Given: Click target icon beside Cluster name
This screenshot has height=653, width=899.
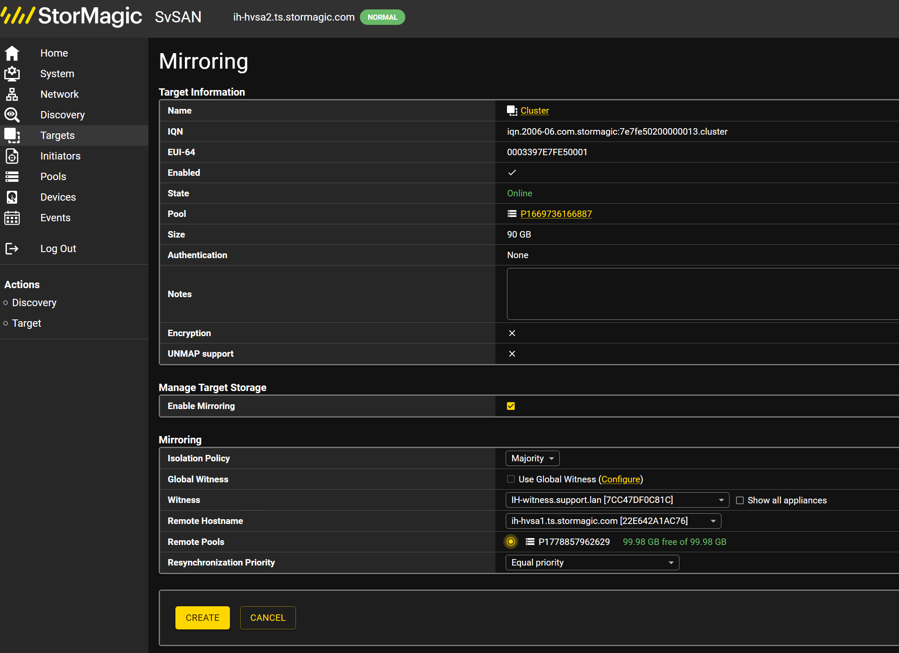Looking at the screenshot, I should click(x=512, y=111).
